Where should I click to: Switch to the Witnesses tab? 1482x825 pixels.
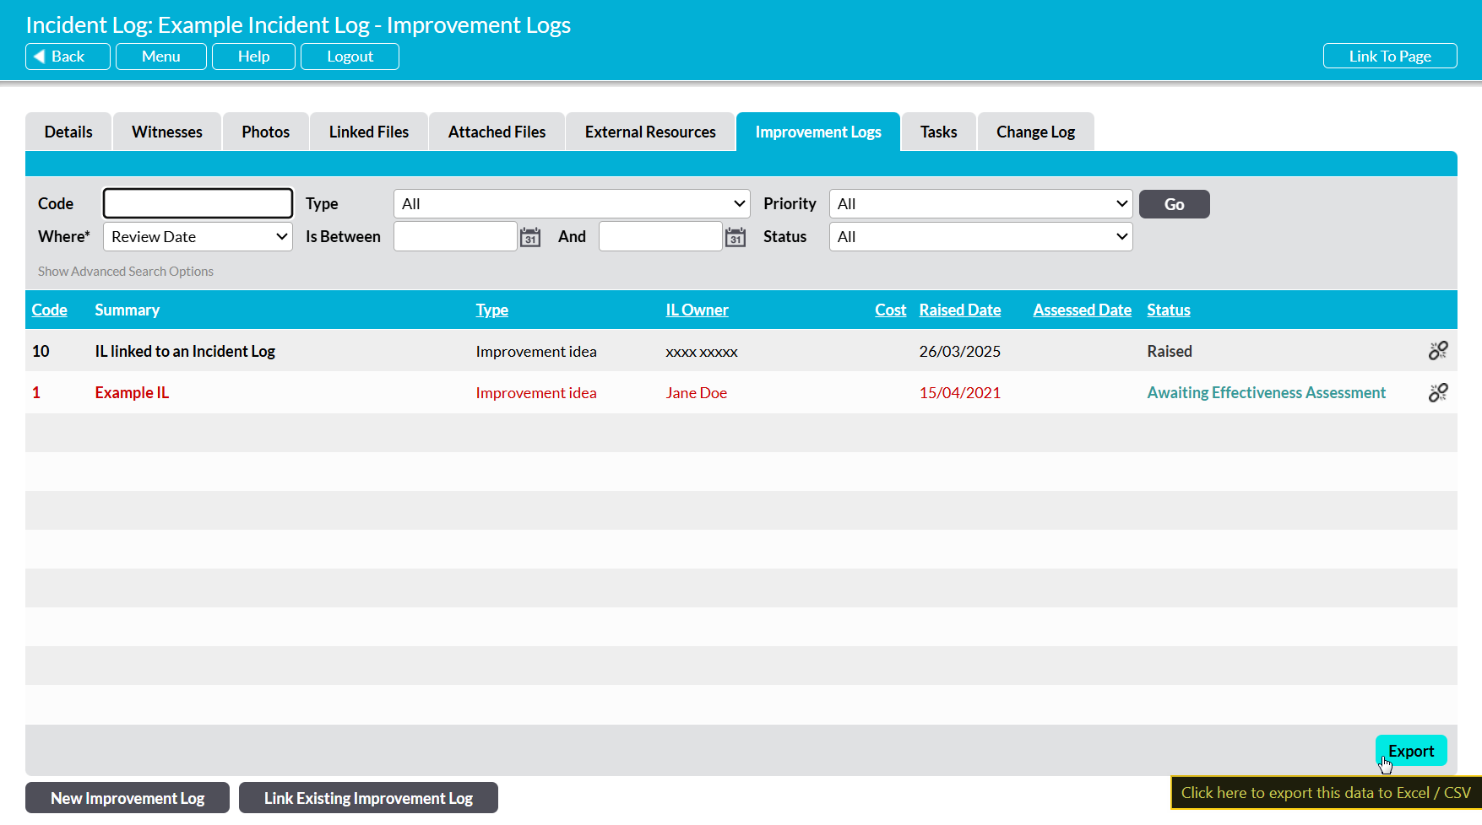(167, 132)
